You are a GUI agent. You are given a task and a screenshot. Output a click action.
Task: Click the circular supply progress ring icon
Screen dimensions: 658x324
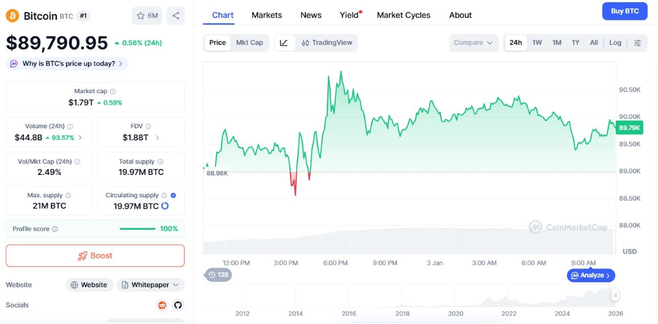tap(164, 206)
